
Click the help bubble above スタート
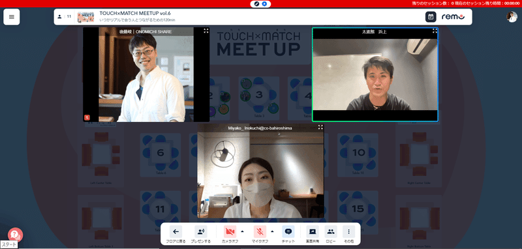15,235
